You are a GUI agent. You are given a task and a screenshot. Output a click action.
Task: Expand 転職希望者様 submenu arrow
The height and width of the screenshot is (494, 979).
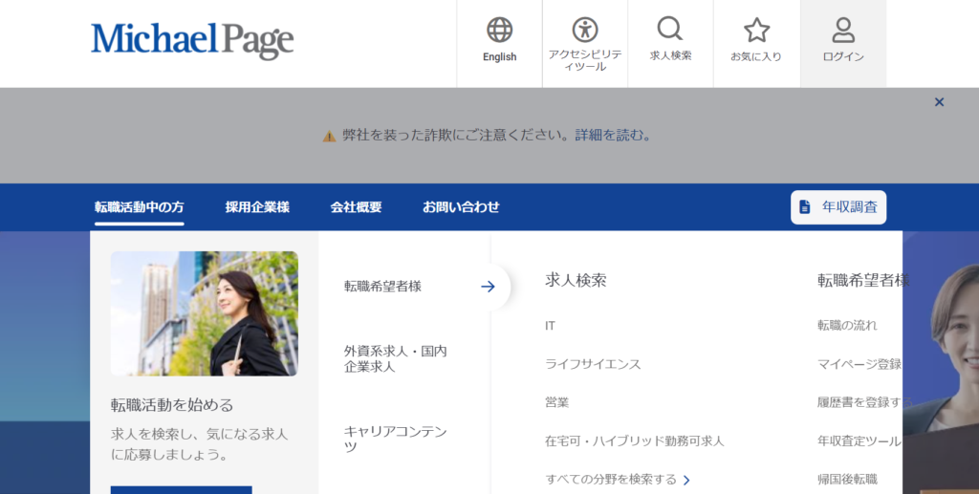488,286
